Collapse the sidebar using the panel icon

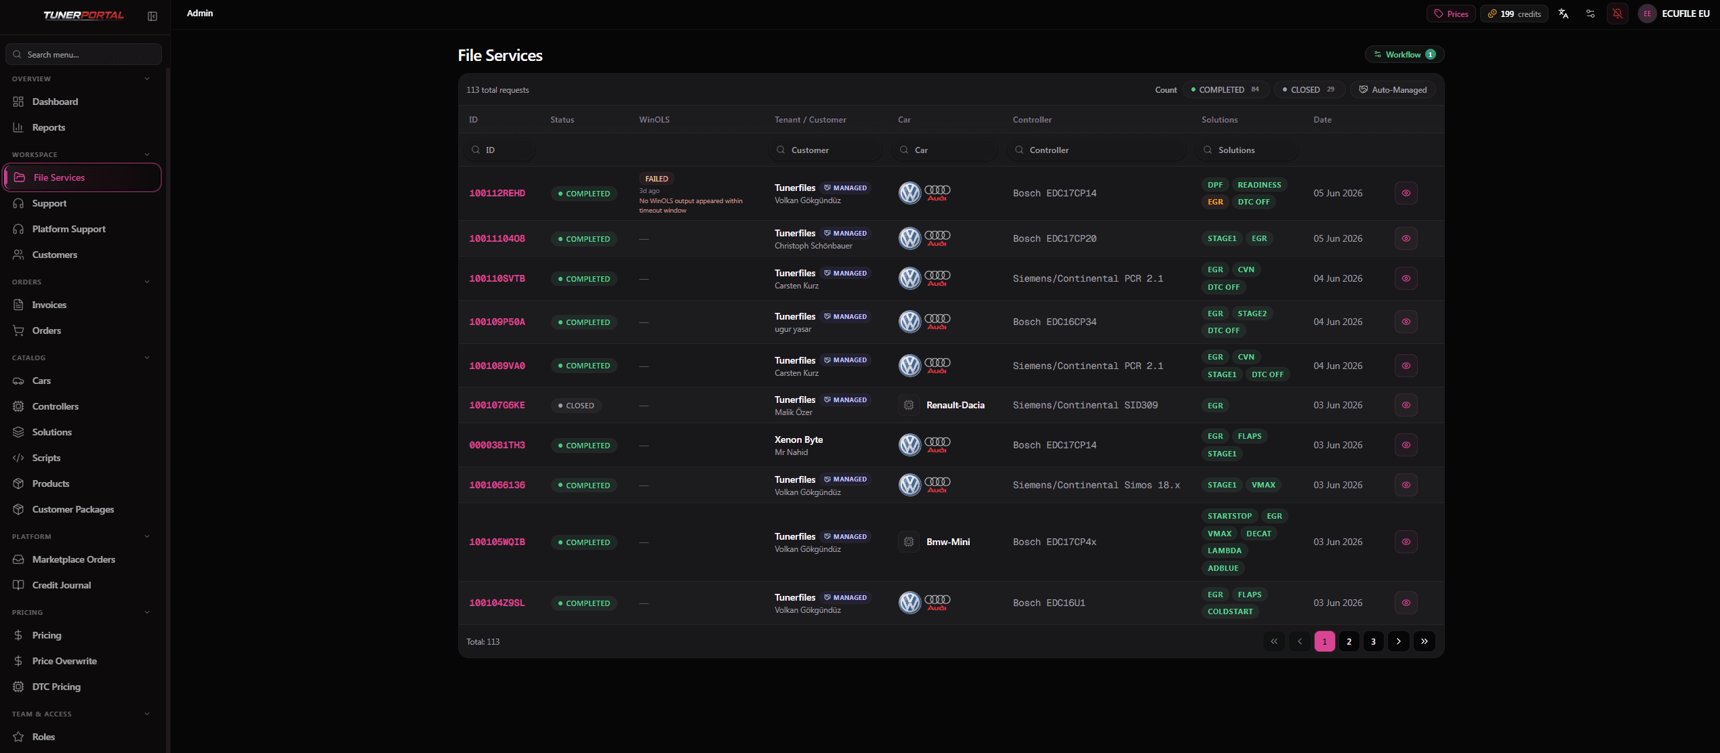point(152,16)
